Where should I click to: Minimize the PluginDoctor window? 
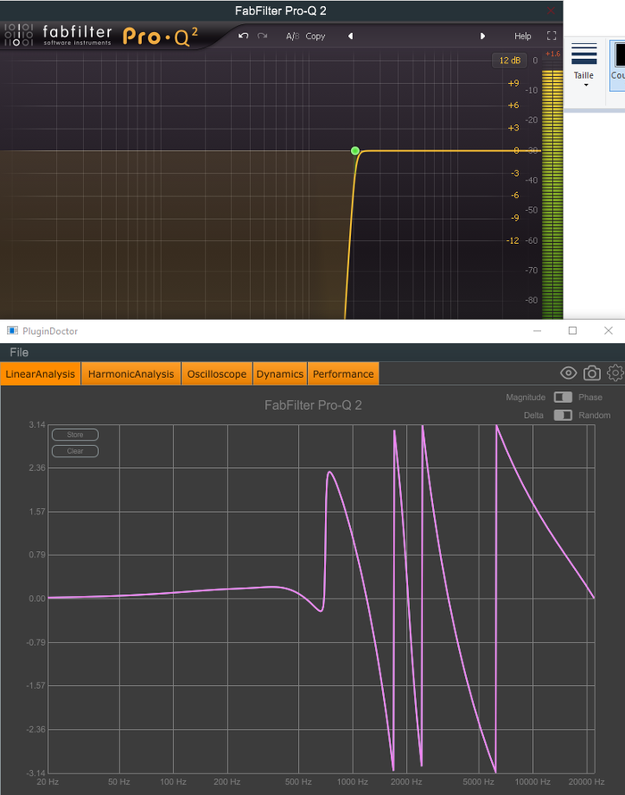coord(537,331)
